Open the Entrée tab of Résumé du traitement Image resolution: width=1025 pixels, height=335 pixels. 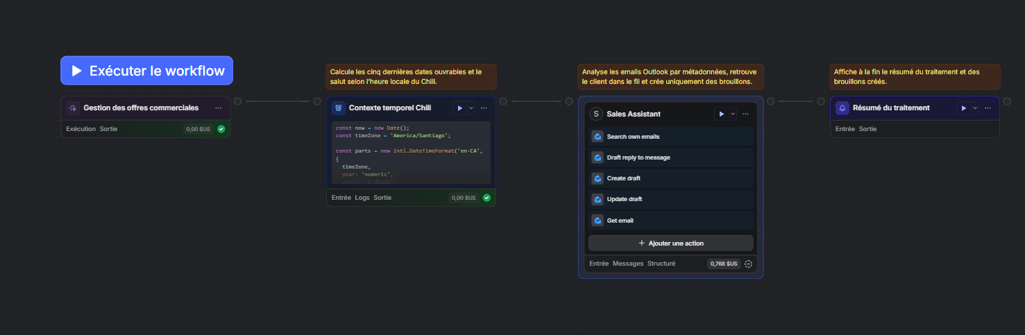click(x=845, y=129)
